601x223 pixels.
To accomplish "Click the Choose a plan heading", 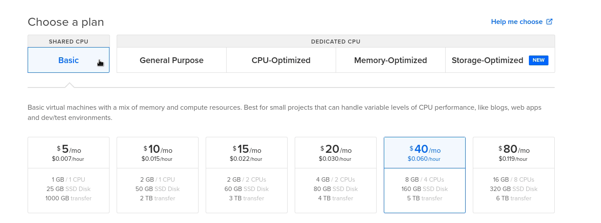I will point(66,22).
